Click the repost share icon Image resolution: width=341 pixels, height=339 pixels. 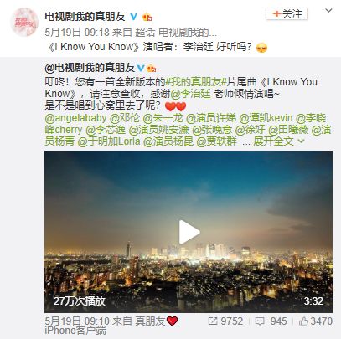[x=212, y=321]
